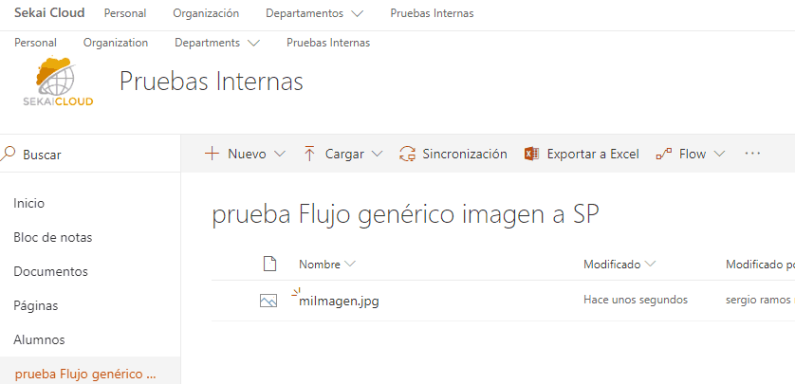Click the 'sergio ramos' modified-by cell

click(x=760, y=300)
